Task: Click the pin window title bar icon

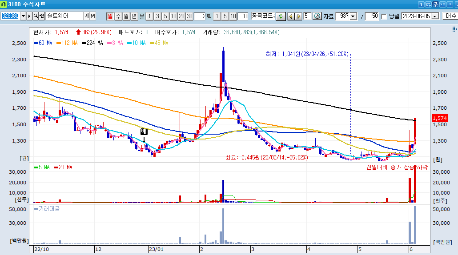Action: point(435,4)
